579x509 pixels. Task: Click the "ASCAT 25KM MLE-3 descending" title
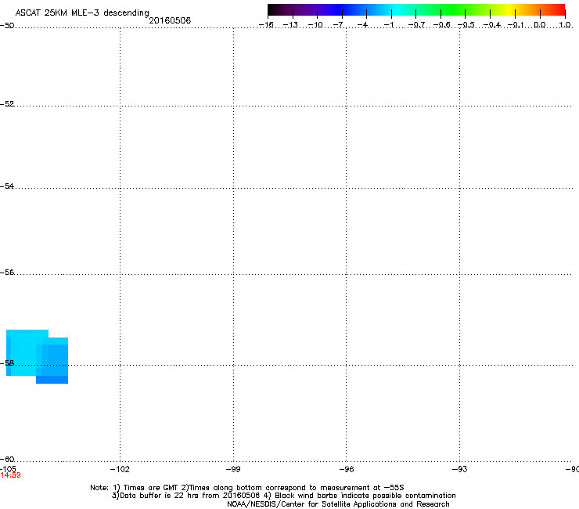(82, 13)
